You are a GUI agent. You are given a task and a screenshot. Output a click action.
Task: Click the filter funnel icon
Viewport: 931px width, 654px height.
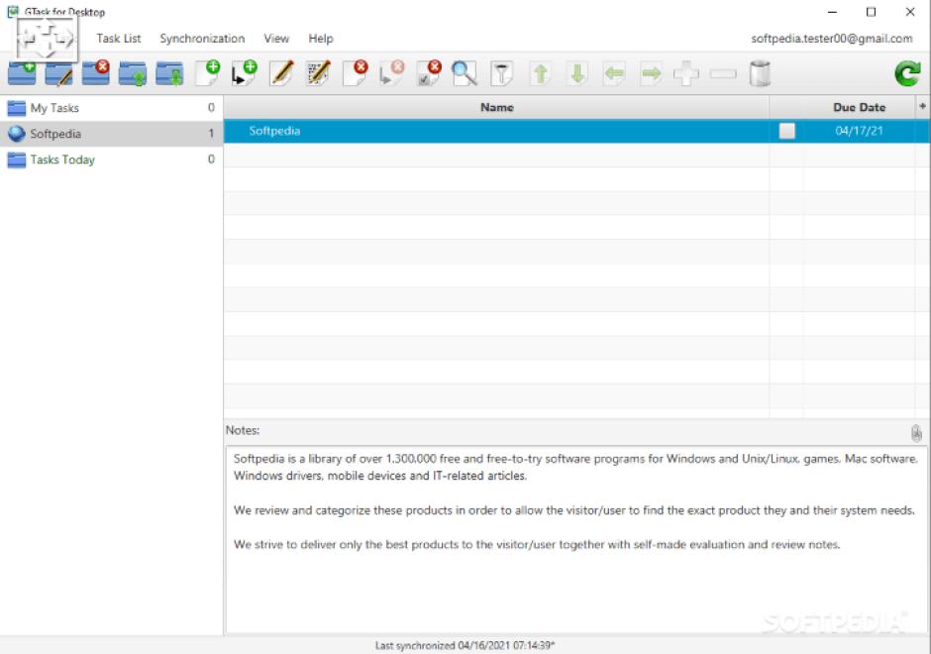pyautogui.click(x=502, y=73)
